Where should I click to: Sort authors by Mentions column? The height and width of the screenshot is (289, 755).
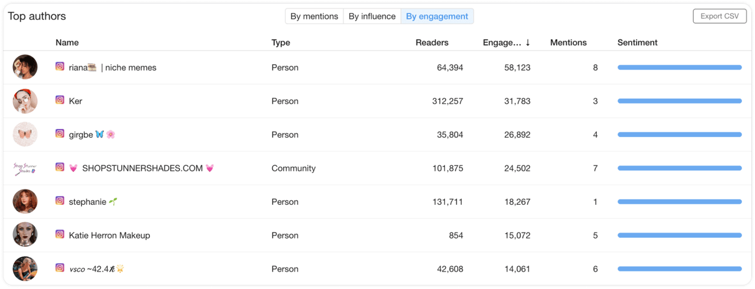(x=569, y=42)
